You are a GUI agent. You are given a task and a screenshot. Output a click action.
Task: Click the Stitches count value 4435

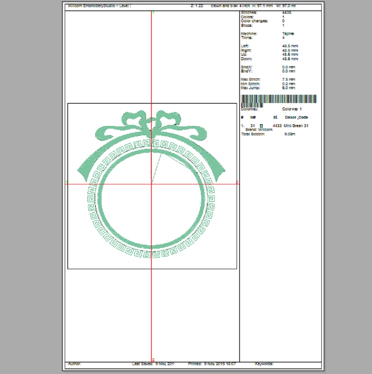[286, 13]
